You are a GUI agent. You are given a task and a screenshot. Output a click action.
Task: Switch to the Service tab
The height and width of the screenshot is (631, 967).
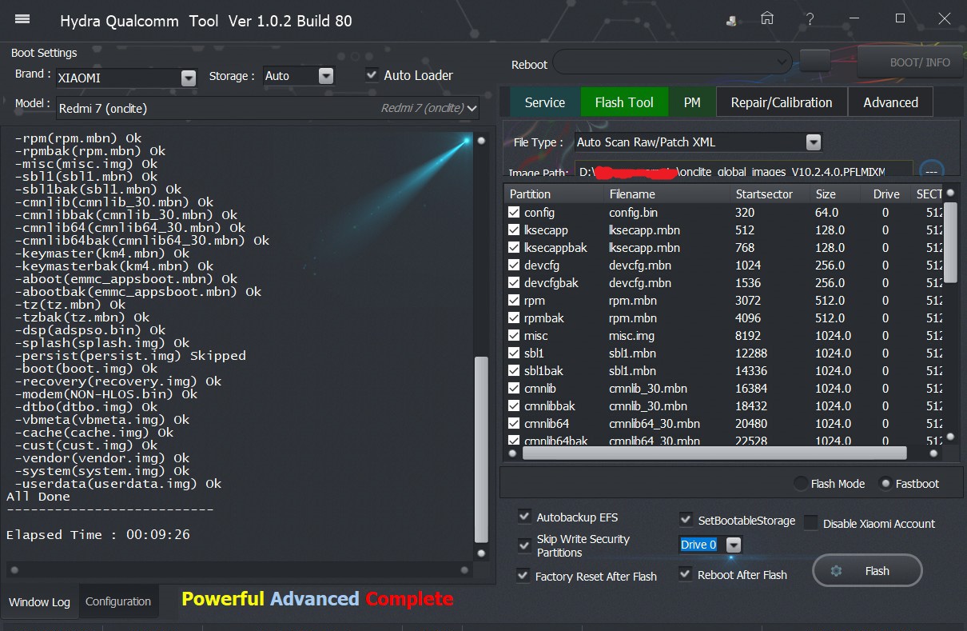[545, 102]
